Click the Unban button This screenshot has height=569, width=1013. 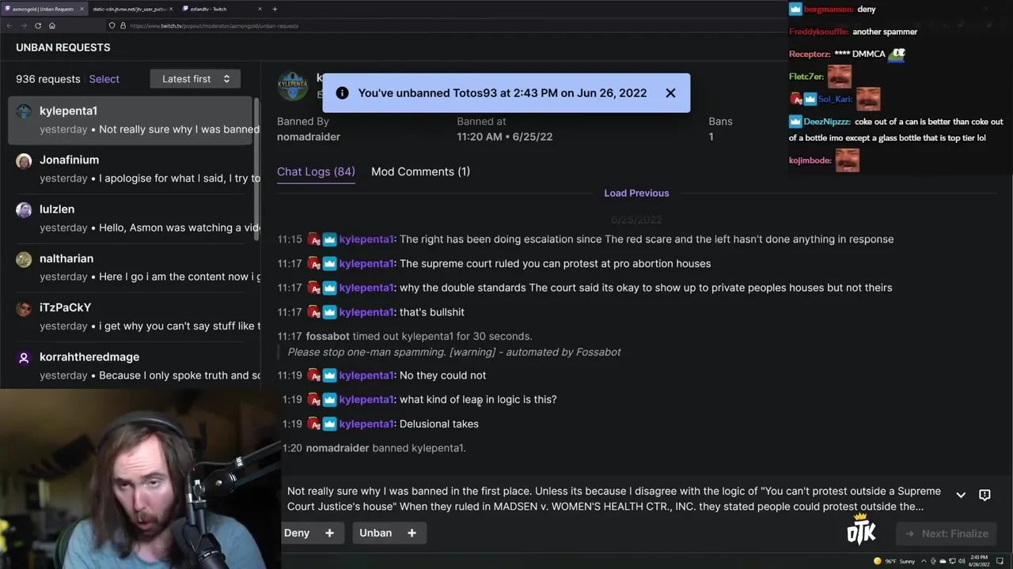pos(389,533)
